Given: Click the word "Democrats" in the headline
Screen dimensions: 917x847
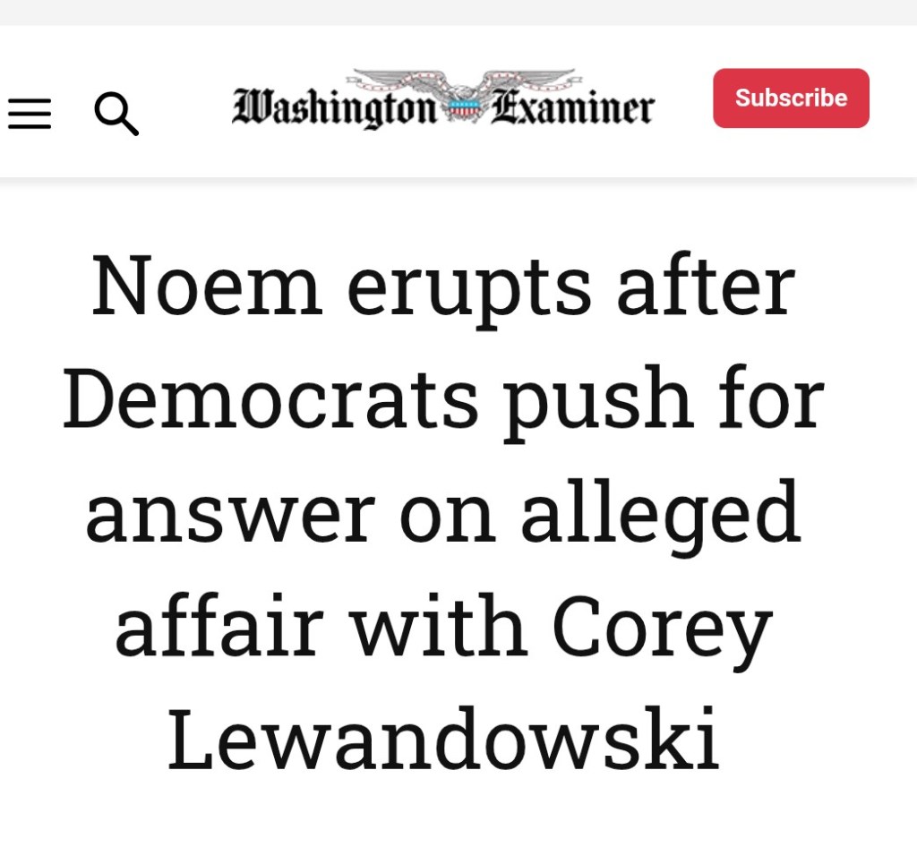Looking at the screenshot, I should click(270, 399).
